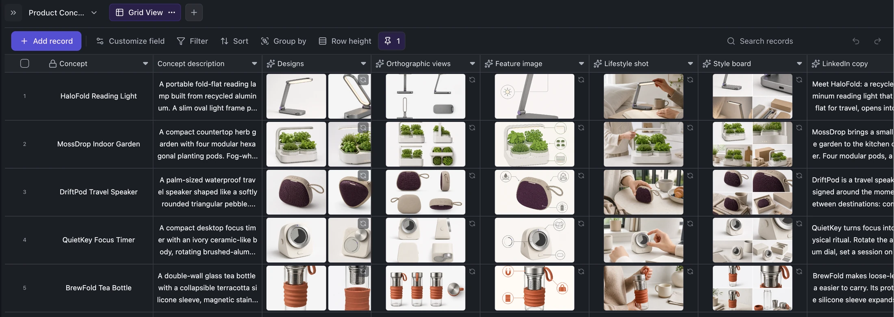This screenshot has width=894, height=317.
Task: Regenerate QuietKey feature image refresh icon
Action: point(581,224)
